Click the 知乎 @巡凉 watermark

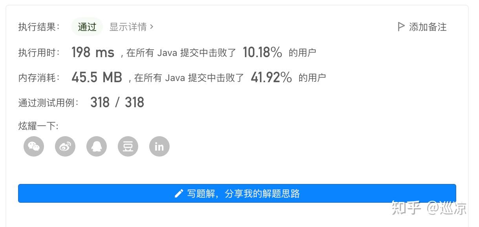429,208
